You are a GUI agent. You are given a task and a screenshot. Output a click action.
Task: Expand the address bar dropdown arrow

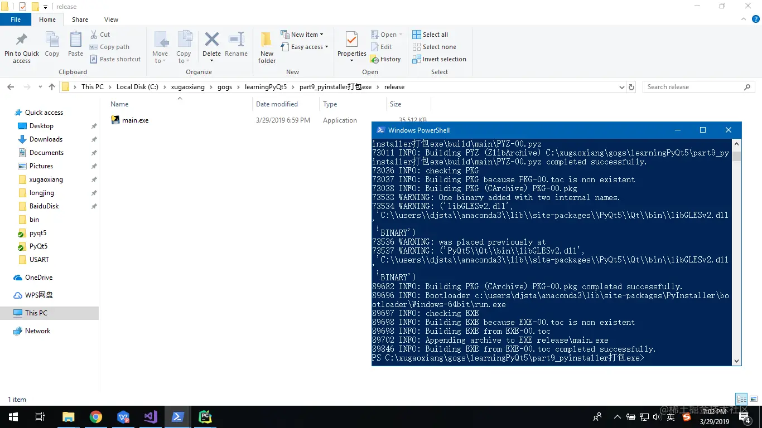click(x=621, y=87)
